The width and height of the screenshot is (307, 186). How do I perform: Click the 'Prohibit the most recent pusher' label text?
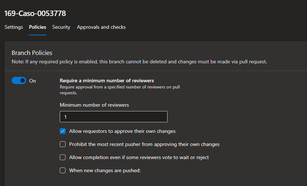tap(144, 144)
